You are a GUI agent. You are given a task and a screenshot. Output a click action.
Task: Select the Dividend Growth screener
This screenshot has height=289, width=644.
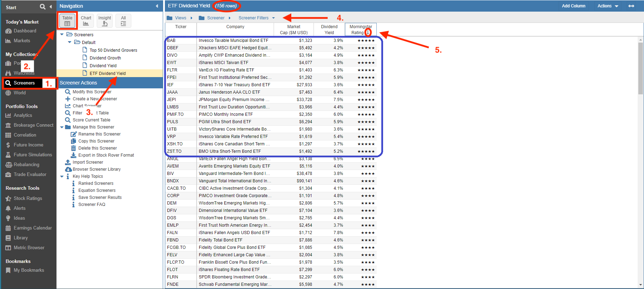pyautogui.click(x=105, y=58)
